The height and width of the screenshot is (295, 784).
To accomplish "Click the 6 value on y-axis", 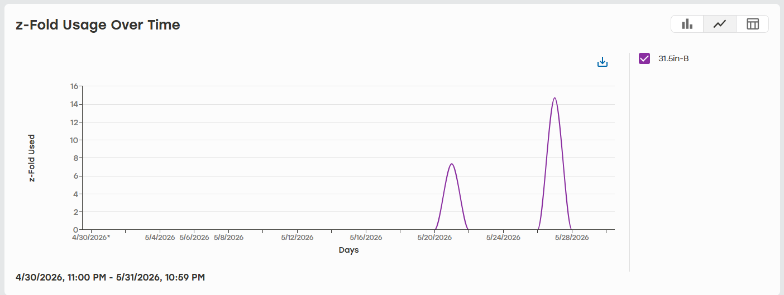I will point(76,176).
